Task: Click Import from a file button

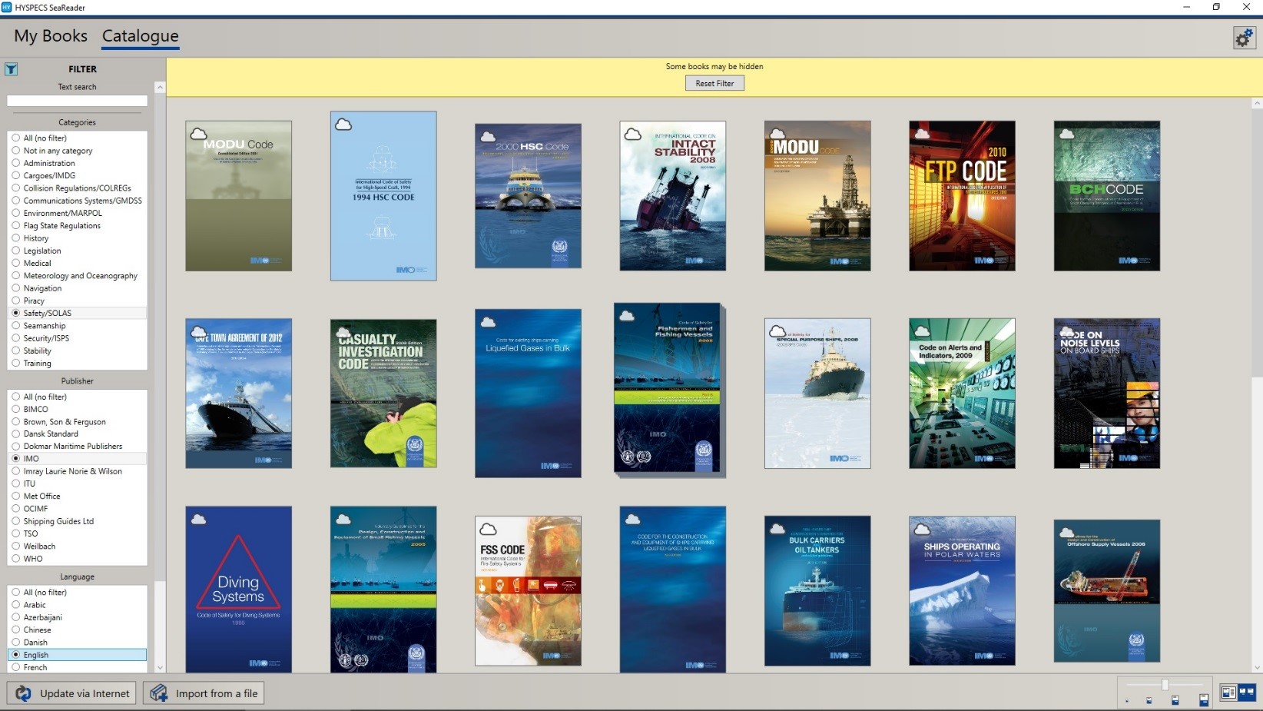Action: pos(204,693)
